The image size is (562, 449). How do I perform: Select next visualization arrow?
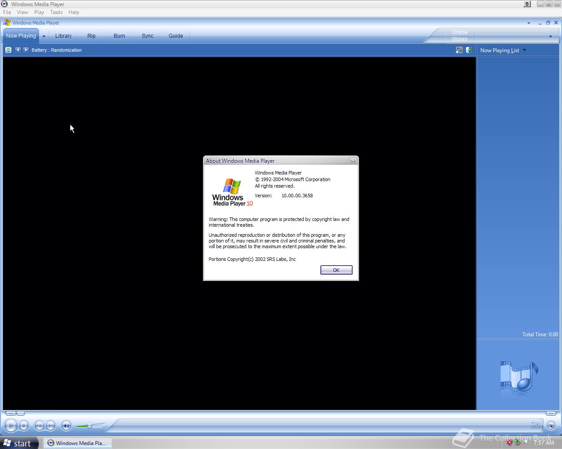[25, 50]
